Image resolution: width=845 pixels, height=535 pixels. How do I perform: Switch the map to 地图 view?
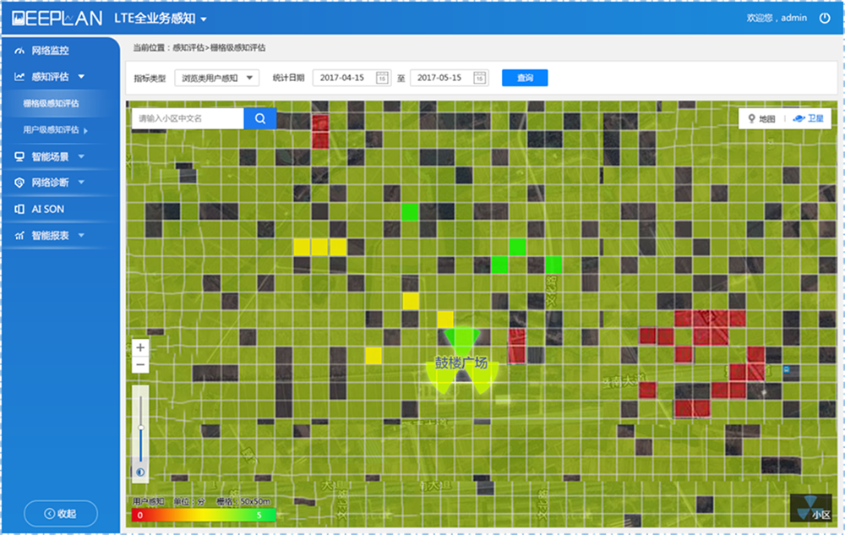(757, 119)
